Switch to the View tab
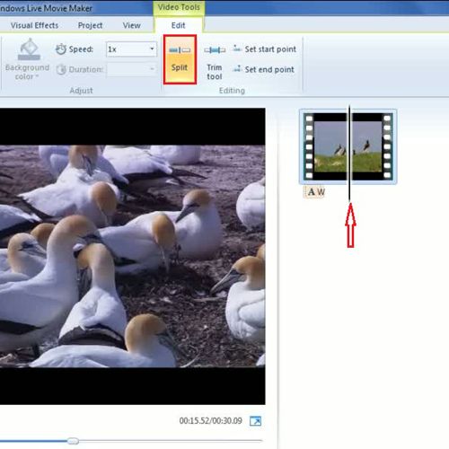This screenshot has width=449, height=449. pyautogui.click(x=131, y=25)
